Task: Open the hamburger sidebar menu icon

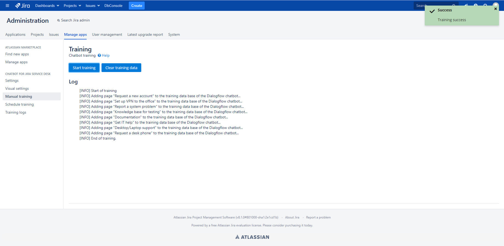Action: 7,5
